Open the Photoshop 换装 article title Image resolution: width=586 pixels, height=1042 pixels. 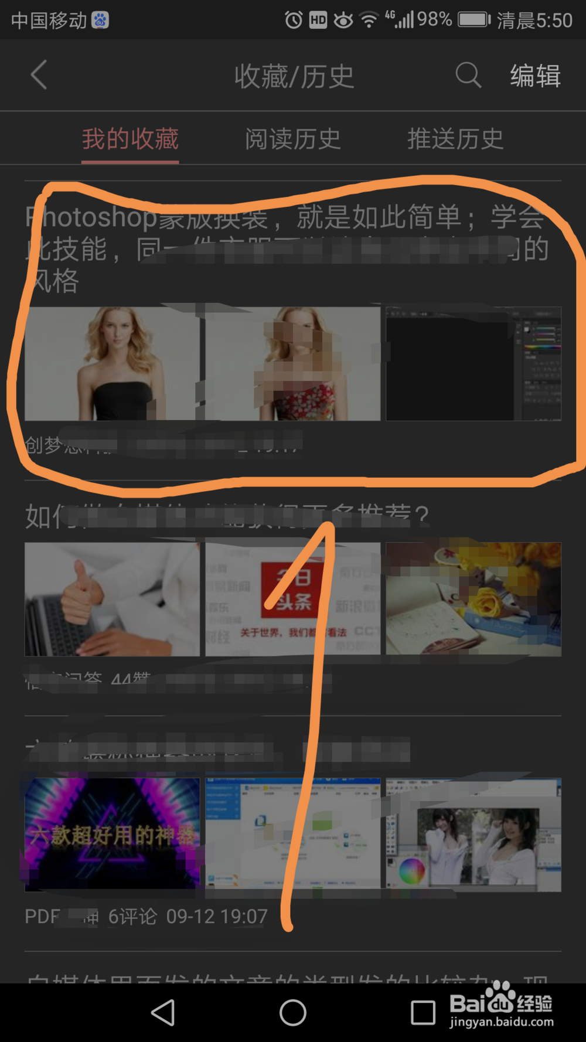pos(287,248)
